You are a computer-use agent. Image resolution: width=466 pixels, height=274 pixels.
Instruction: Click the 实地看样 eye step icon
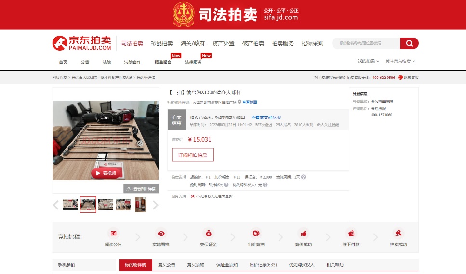click(161, 234)
